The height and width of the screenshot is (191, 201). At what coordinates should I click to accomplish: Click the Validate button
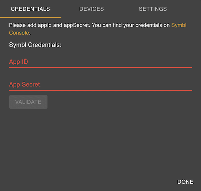tap(28, 102)
